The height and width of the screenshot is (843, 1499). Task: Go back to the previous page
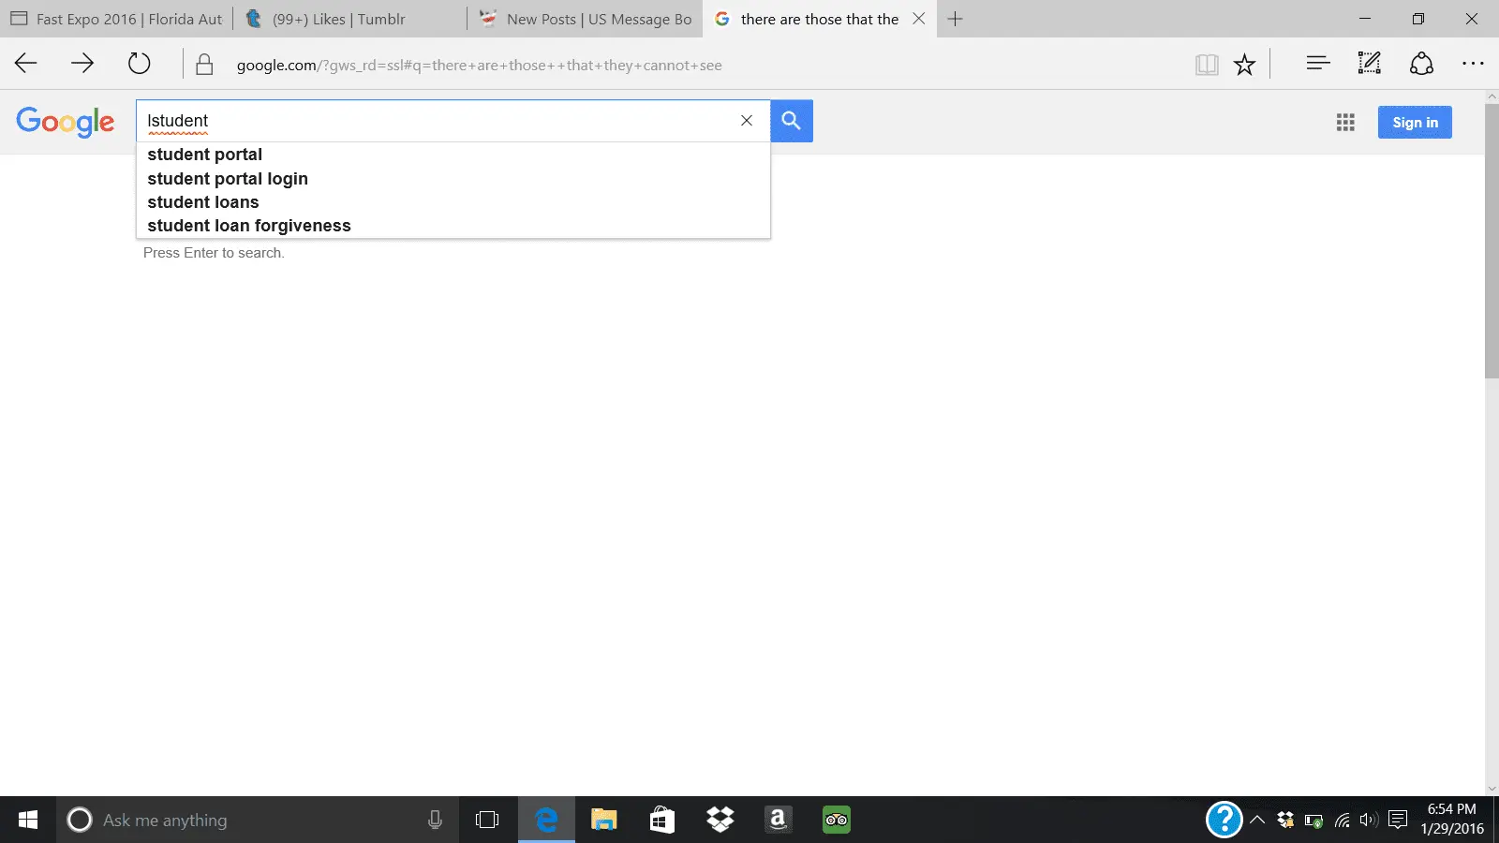[x=26, y=64]
